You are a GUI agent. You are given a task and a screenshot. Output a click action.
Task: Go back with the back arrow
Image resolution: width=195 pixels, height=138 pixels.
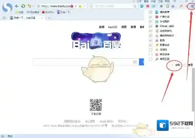(x=17, y=6)
